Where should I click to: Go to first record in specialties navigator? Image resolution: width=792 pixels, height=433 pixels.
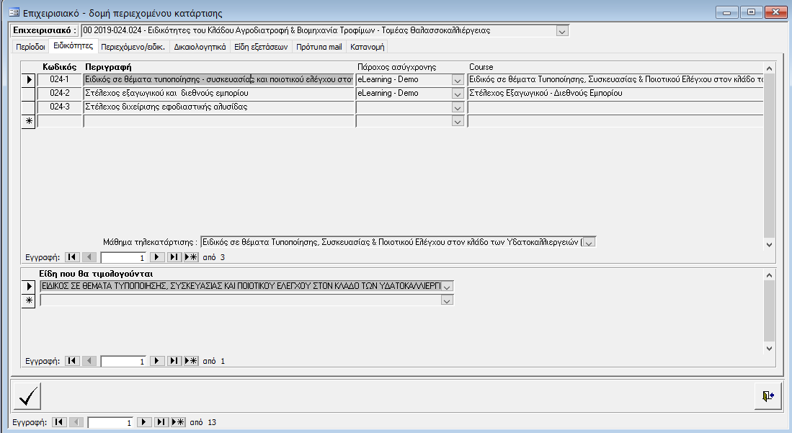[71, 257]
